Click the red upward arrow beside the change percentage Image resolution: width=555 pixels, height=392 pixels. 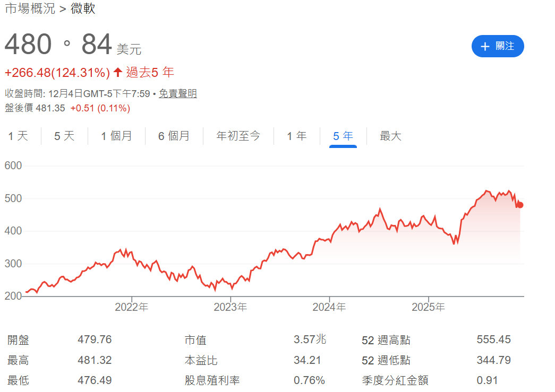118,72
